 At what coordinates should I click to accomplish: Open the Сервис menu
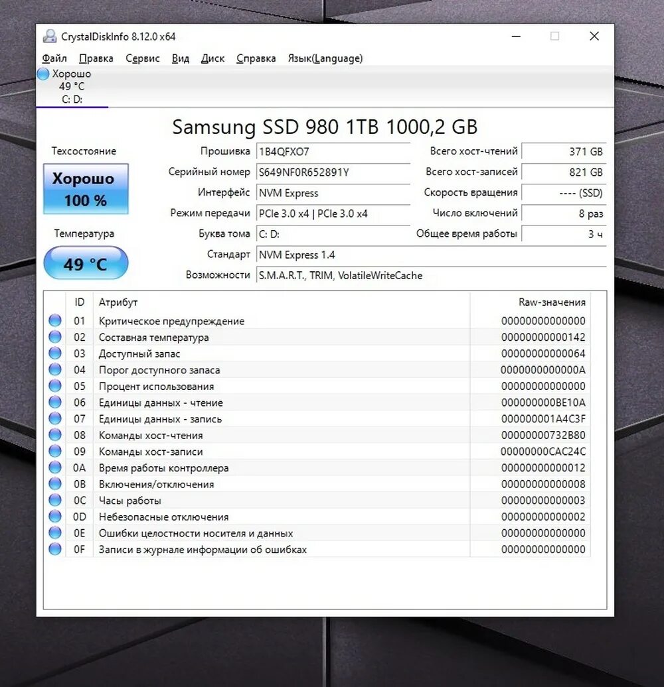coord(143,58)
